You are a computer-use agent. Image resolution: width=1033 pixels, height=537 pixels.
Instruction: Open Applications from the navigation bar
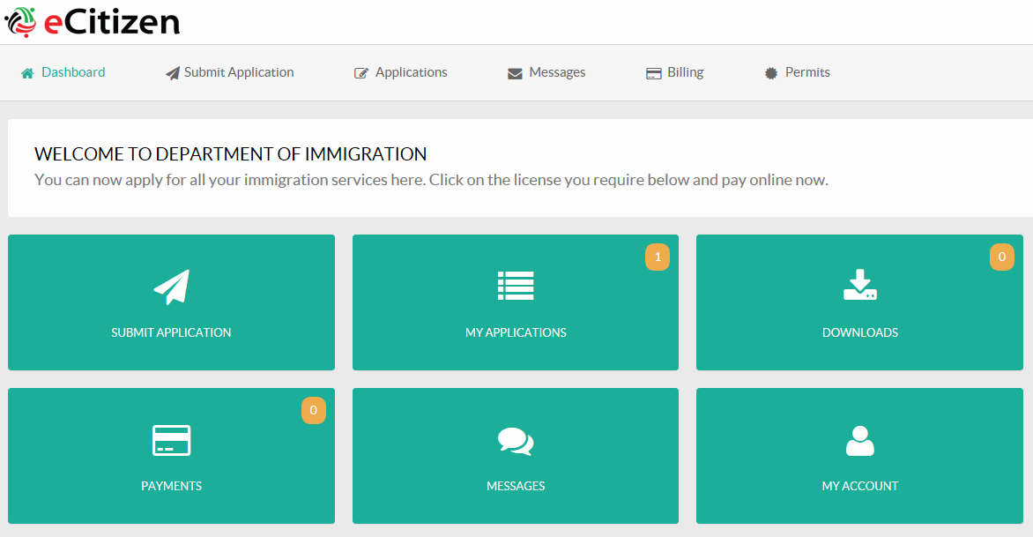[411, 72]
